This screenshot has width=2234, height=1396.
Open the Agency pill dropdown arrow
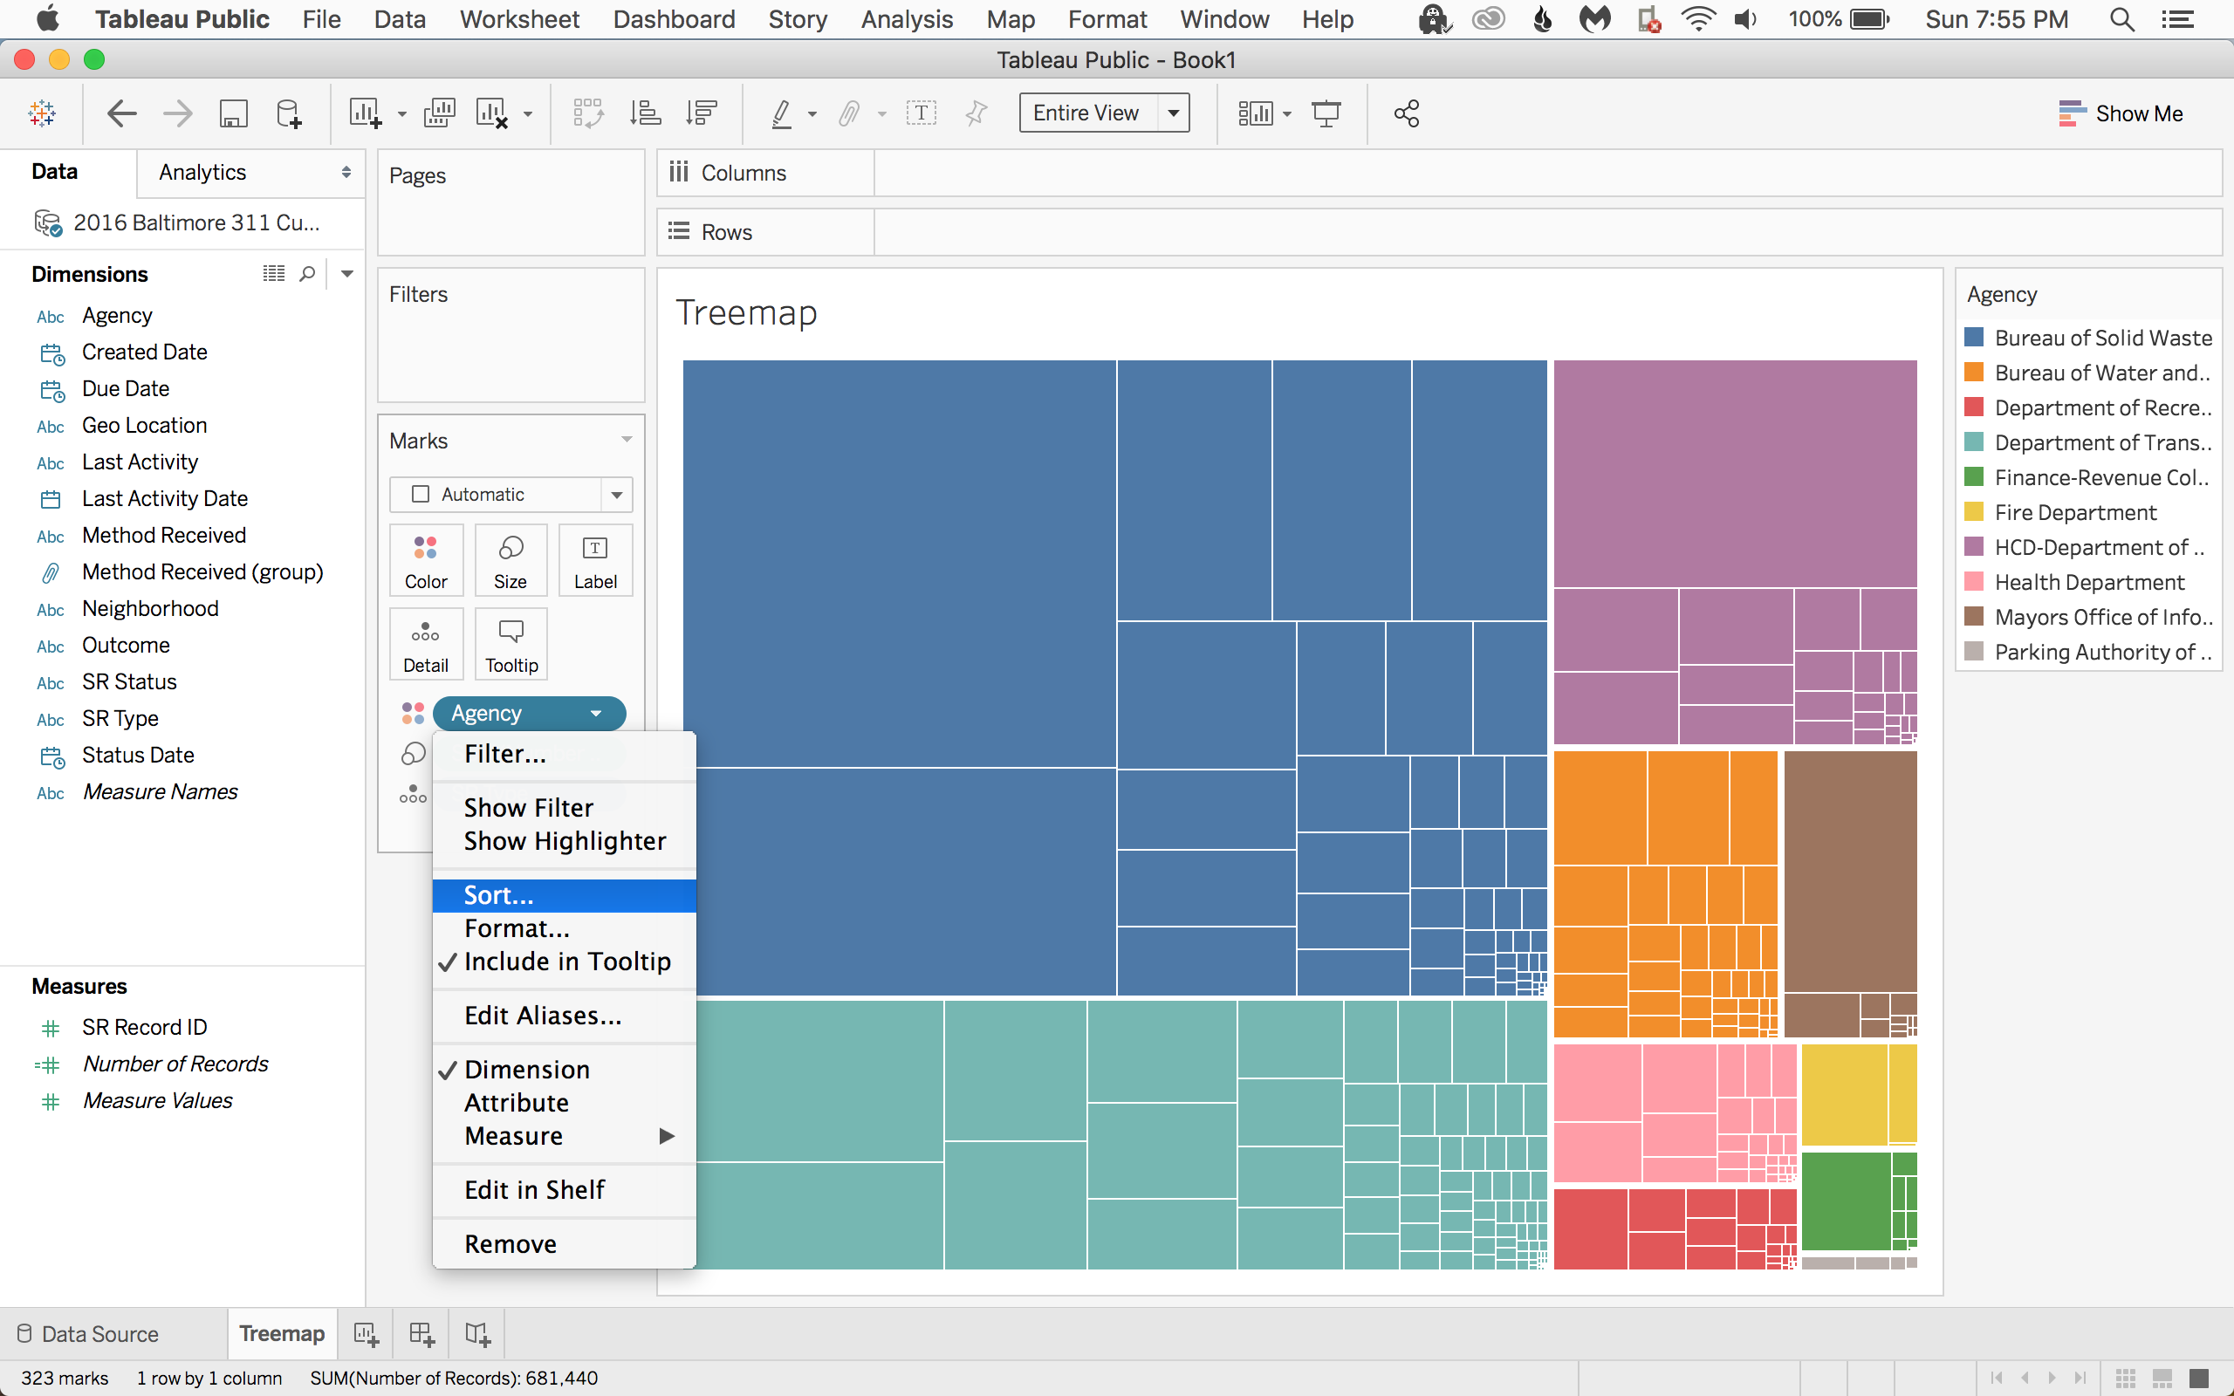[596, 714]
